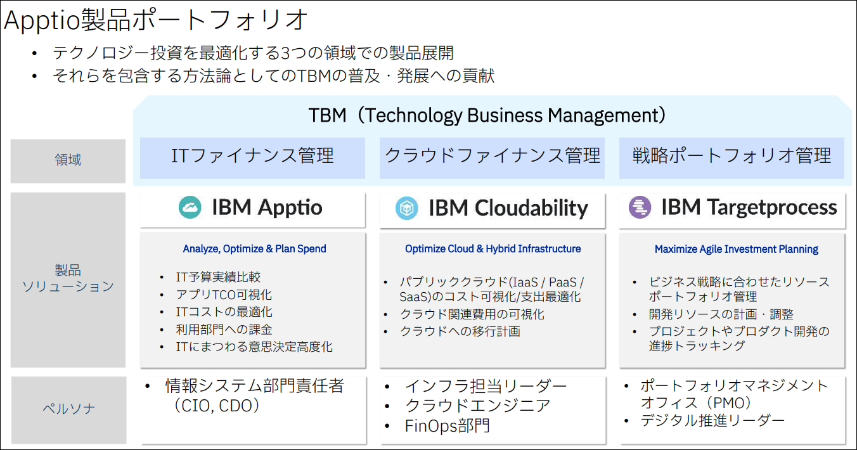Select the IT予算実績比較 bullet item
857x450 pixels.
[218, 278]
